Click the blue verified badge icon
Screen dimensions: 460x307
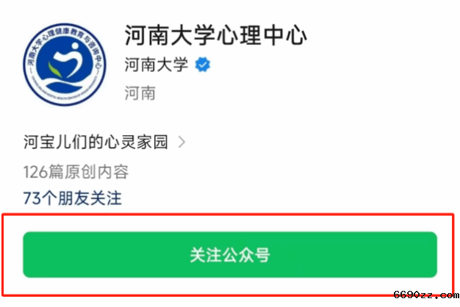point(203,65)
